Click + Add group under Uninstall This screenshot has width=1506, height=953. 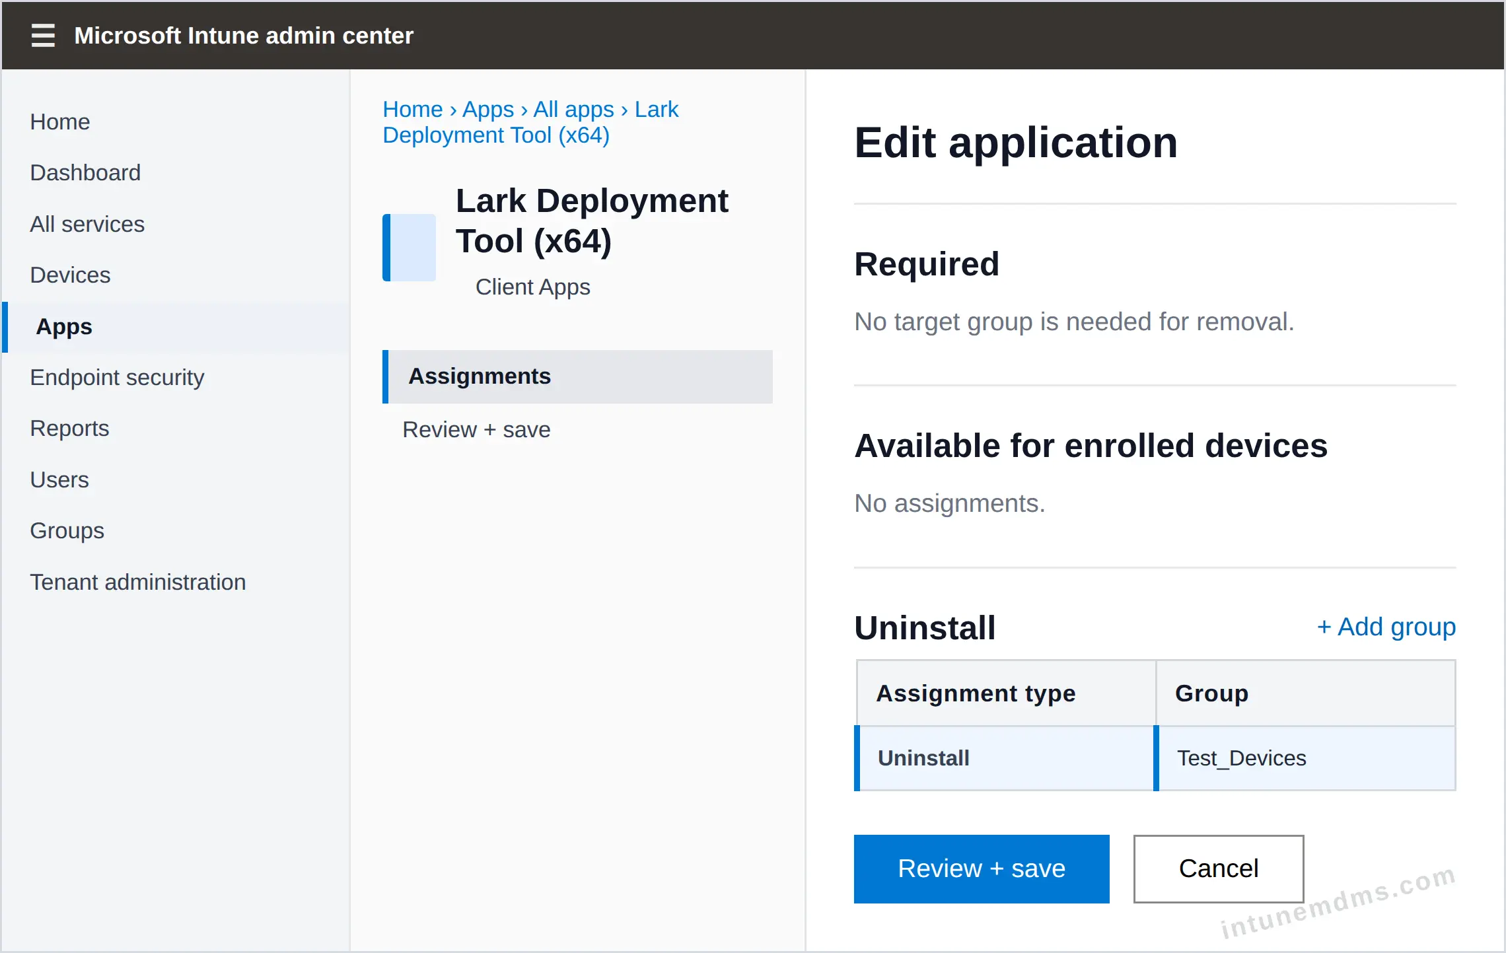pos(1386,627)
